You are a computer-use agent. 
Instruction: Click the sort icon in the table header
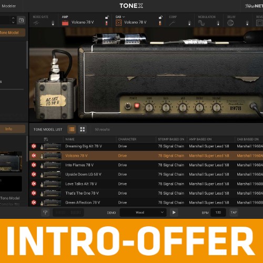click(46, 139)
